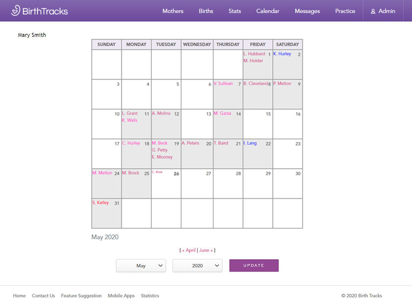Open the Calendar page
Screen dimensions: 412x302
coord(268,11)
